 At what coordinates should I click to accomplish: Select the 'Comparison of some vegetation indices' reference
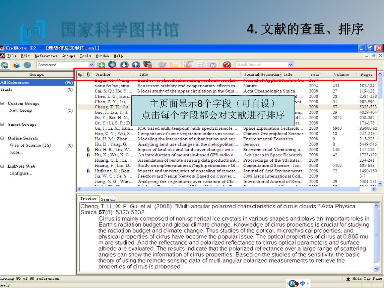227,133
